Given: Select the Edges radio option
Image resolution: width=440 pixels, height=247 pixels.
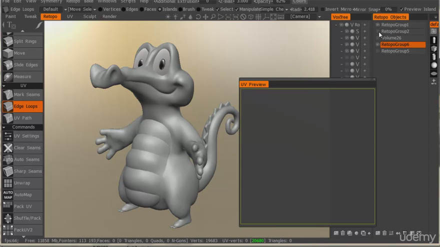Looking at the screenshot, I should click(x=129, y=9).
